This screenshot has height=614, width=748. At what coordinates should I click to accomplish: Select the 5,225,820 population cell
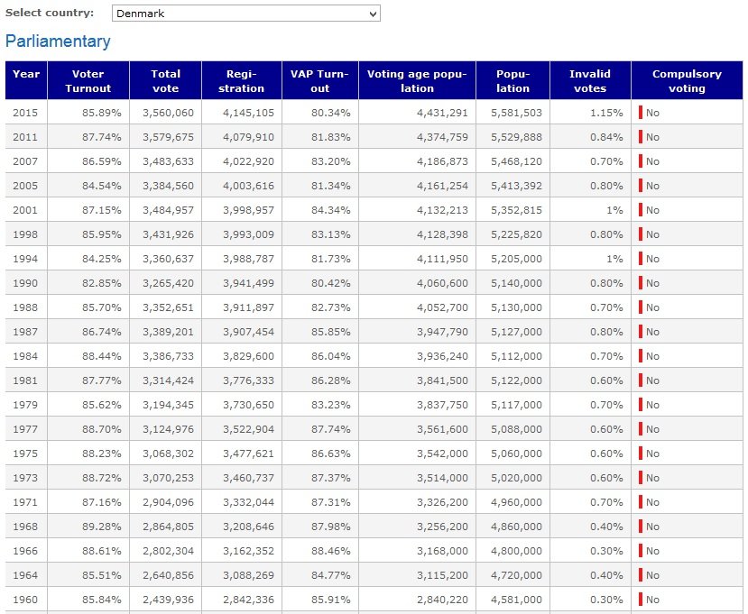tap(513, 234)
